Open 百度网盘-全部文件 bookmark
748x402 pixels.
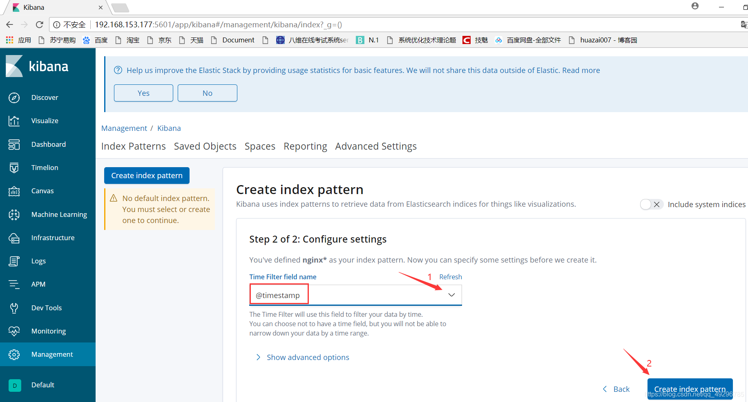tap(528, 40)
